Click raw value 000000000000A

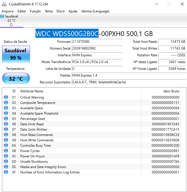[x=165, y=113]
